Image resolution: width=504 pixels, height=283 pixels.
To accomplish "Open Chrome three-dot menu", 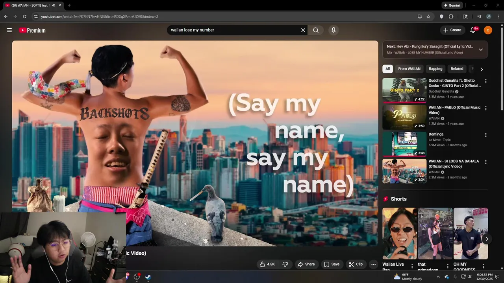I will pyautogui.click(x=498, y=17).
